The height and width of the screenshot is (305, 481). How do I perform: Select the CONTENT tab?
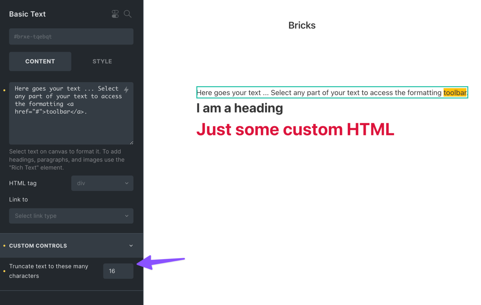40,61
